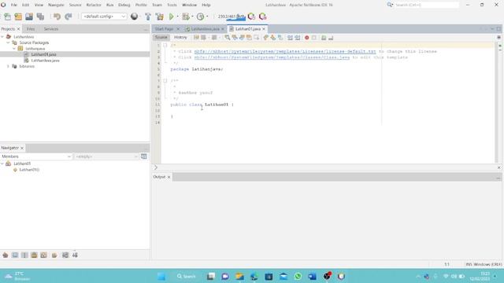Click the Uncomment editor toolbar icon
This screenshot has height=283, width=504.
[x=331, y=38]
